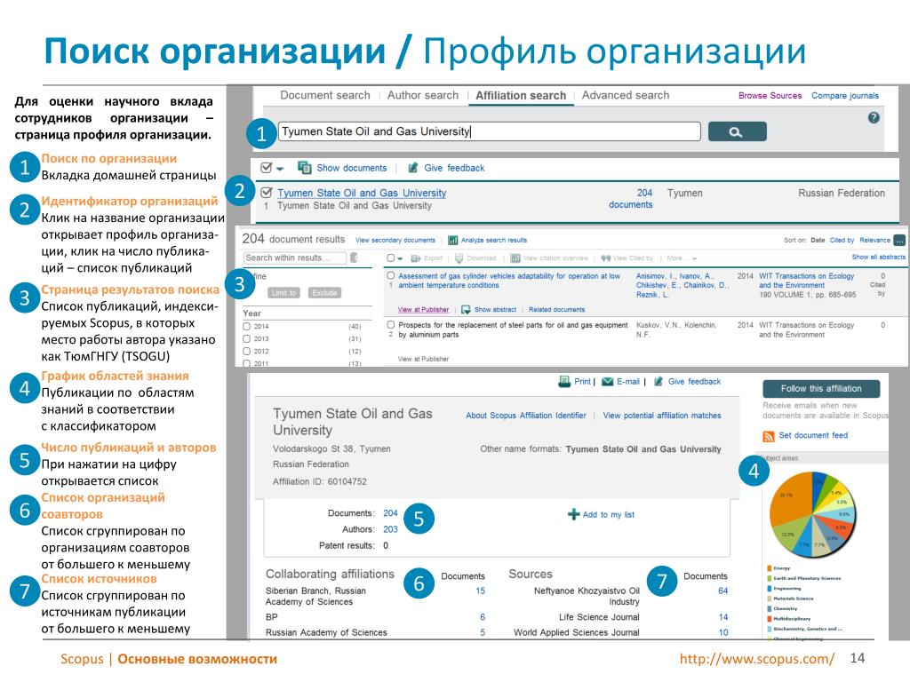
Task: Click the Download icon in document toolbar
Action: click(x=459, y=258)
